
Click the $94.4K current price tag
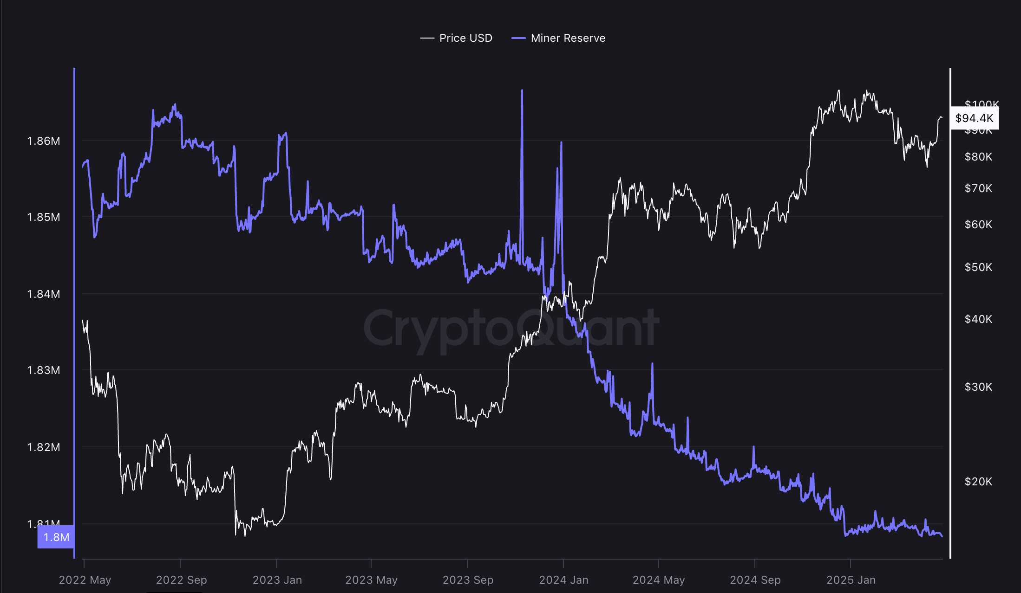[x=974, y=118]
